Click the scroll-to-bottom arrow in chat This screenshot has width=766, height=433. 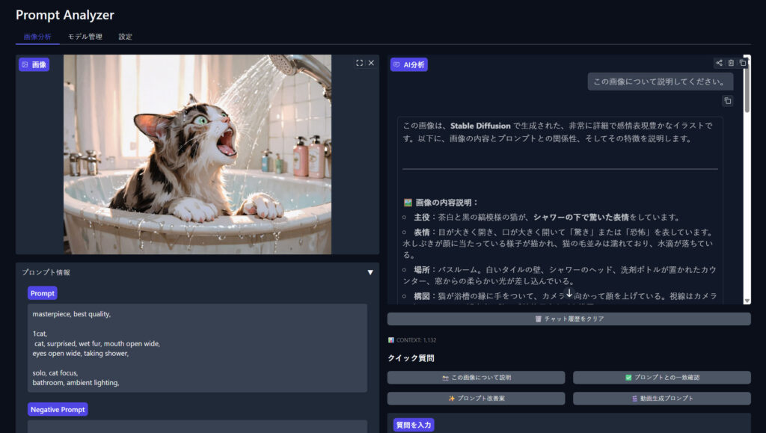point(569,293)
